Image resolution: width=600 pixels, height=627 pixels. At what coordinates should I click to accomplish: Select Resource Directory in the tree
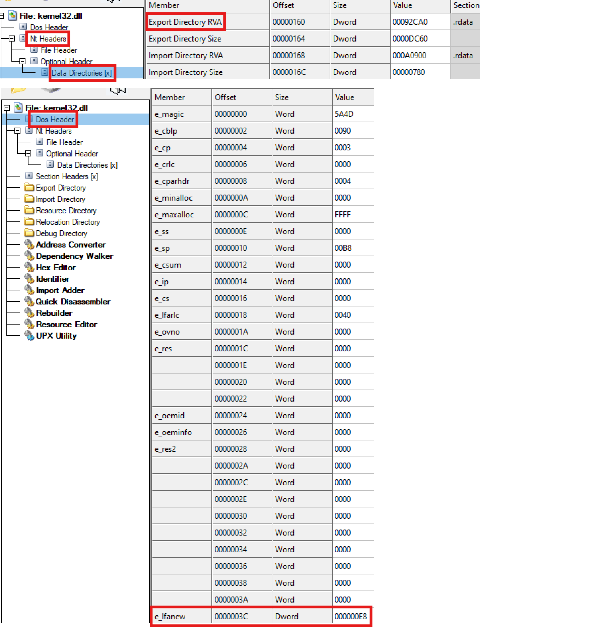66,210
